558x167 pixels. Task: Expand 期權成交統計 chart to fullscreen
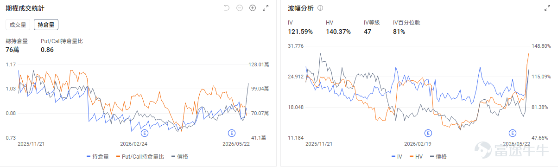pos(266,8)
